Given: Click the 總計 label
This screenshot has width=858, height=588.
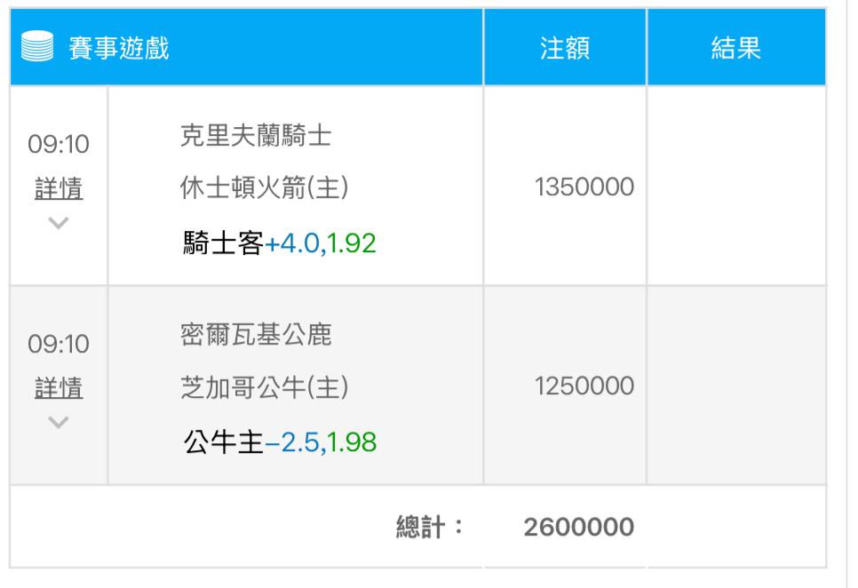Looking at the screenshot, I should click(430, 527).
